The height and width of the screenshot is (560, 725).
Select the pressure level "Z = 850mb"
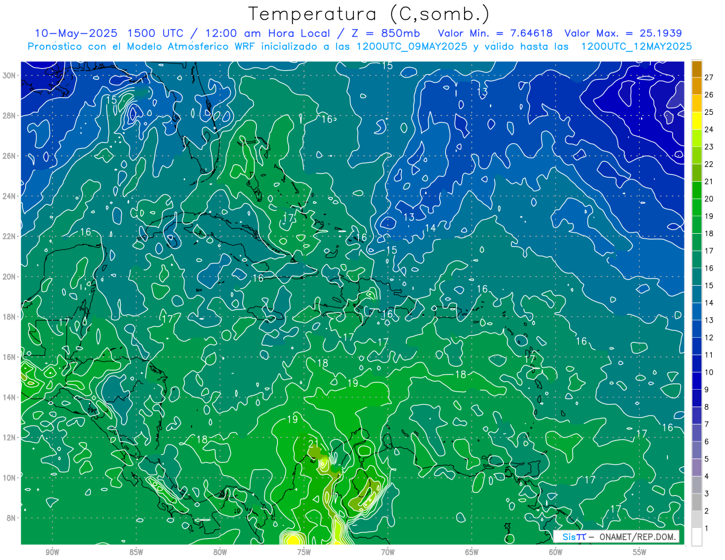[385, 33]
